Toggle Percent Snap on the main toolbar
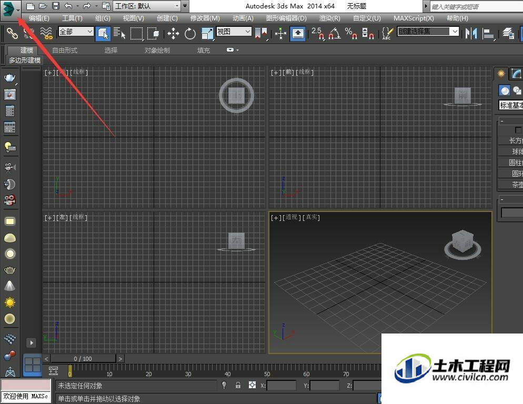523x404 pixels. tap(351, 33)
